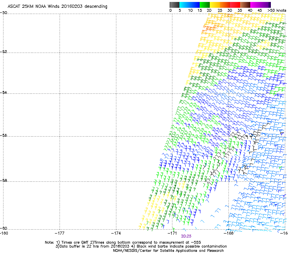Click the legend label 10
This screenshot has height=253, width=288.
(190, 11)
